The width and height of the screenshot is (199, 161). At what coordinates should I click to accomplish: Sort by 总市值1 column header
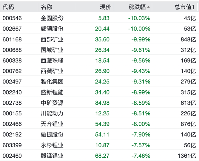[x=184, y=7]
